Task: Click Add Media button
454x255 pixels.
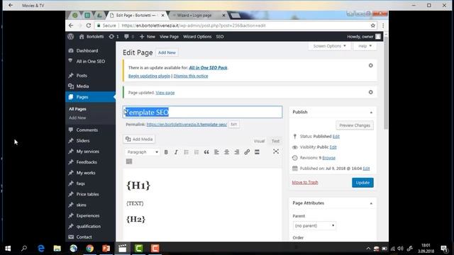Action: [139, 139]
